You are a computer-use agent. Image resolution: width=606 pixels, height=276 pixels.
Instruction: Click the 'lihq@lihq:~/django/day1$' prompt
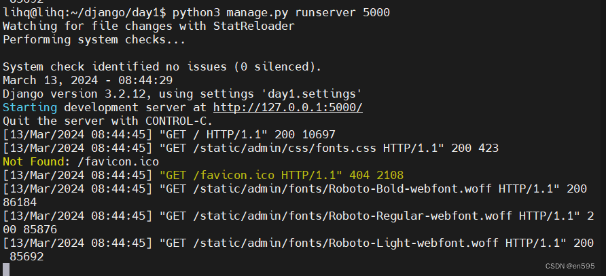click(85, 13)
